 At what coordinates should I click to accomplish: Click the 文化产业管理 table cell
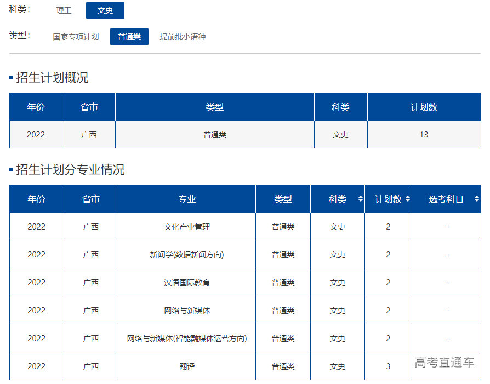[x=187, y=226]
